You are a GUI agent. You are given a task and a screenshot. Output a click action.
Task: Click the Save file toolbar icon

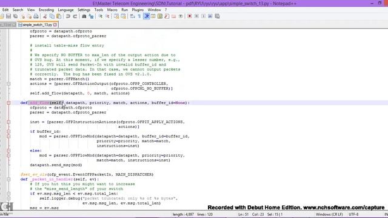coord(8,16)
